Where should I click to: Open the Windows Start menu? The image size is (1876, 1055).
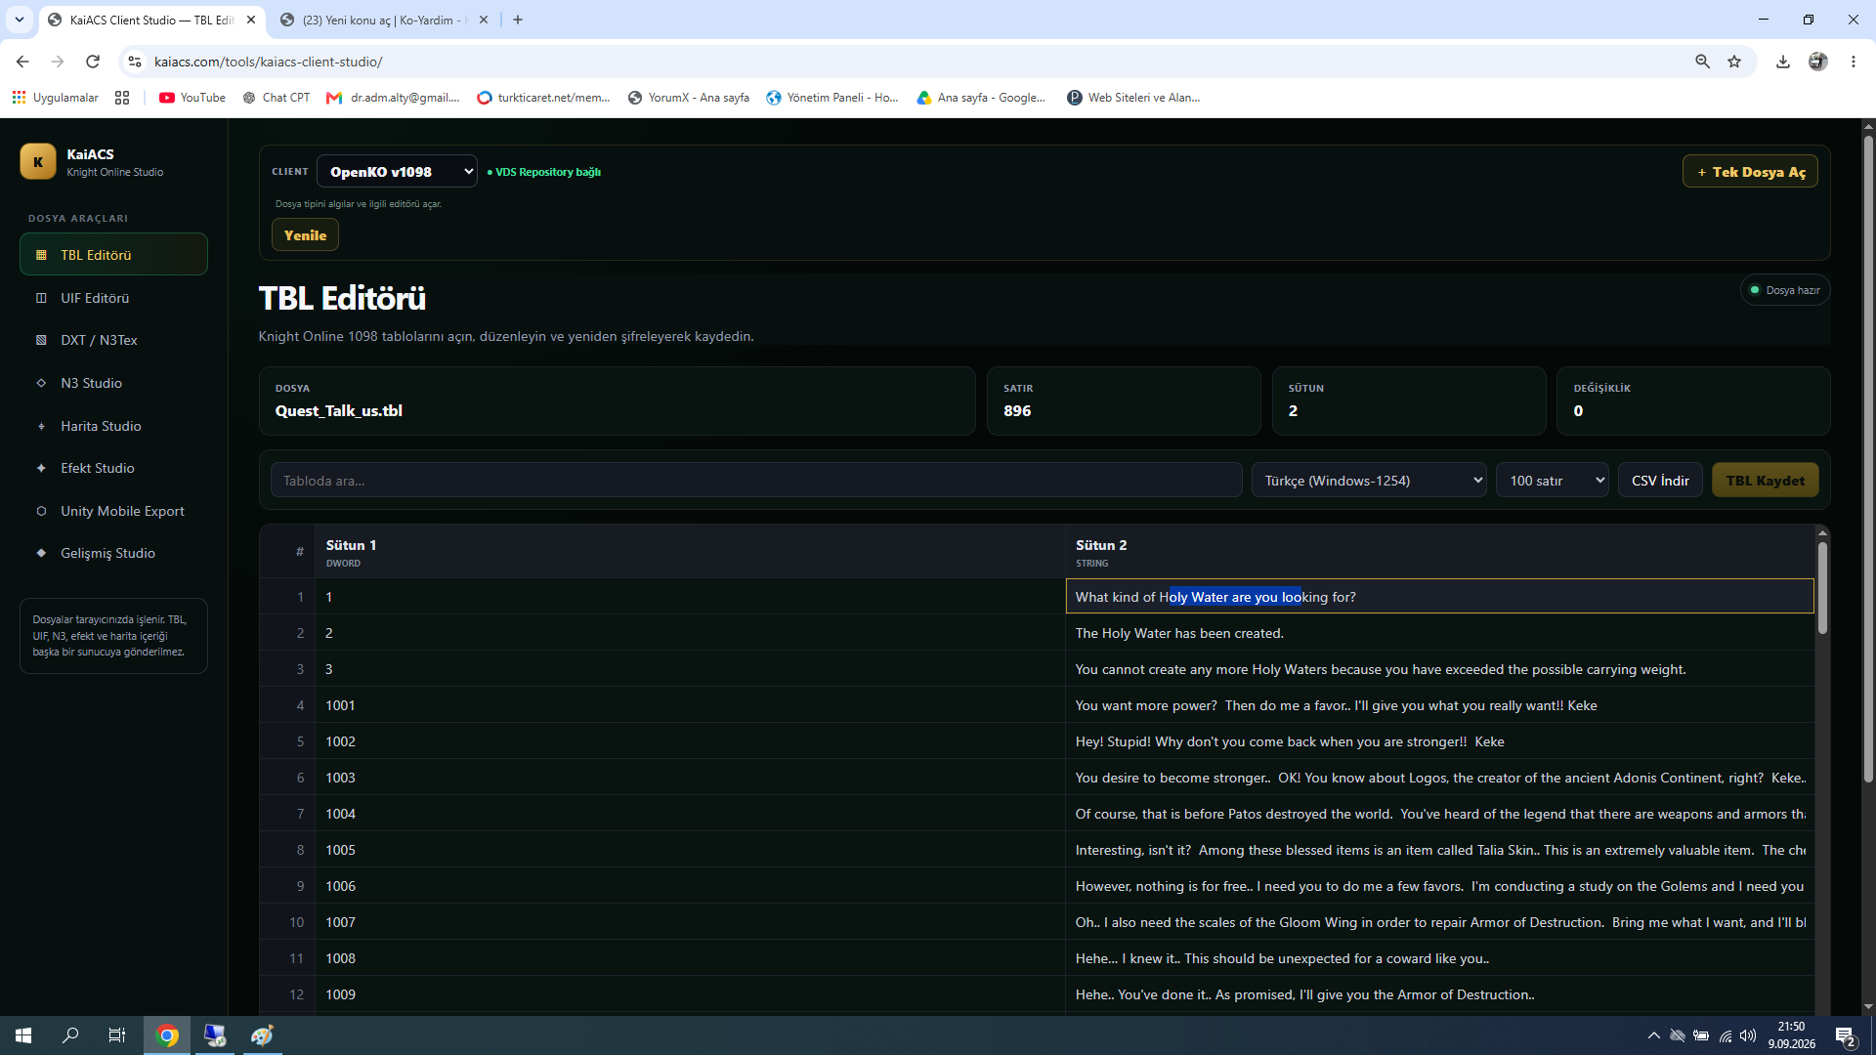click(x=23, y=1035)
